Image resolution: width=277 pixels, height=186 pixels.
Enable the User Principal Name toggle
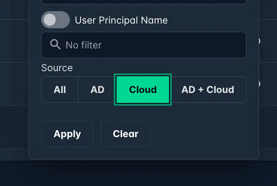[x=55, y=20]
